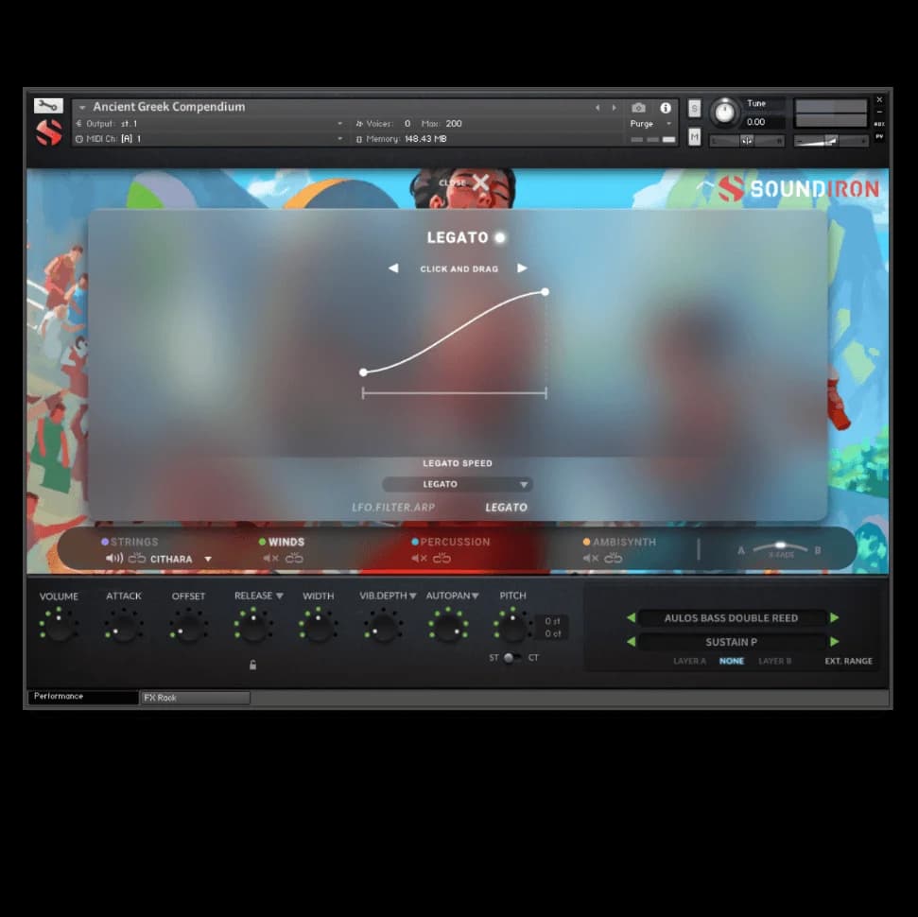Toggle the Legato enable button
Screen dimensions: 918x917
[499, 237]
